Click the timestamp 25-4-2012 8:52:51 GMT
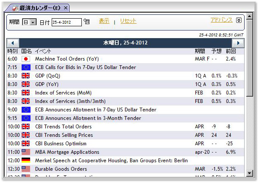The image size is (259, 183). point(221,35)
